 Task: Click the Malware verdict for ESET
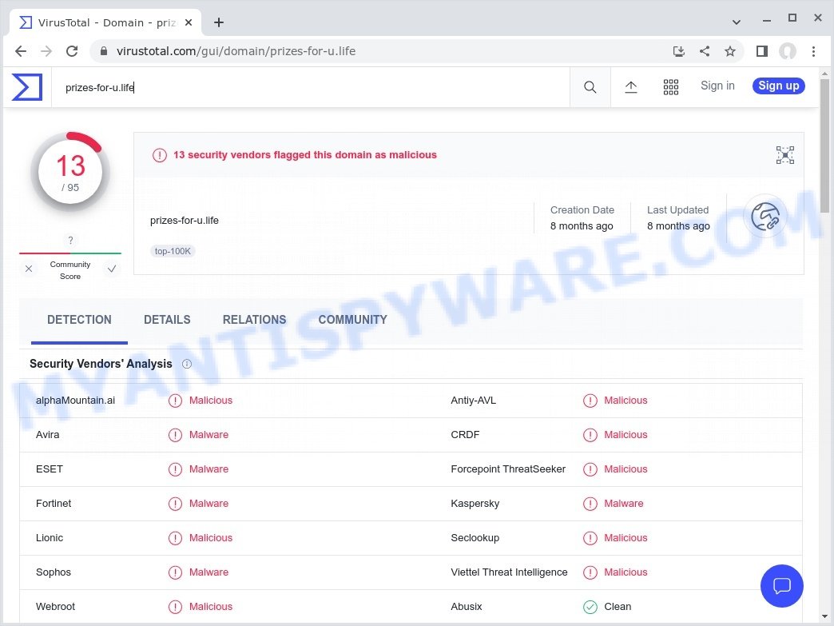(x=208, y=469)
